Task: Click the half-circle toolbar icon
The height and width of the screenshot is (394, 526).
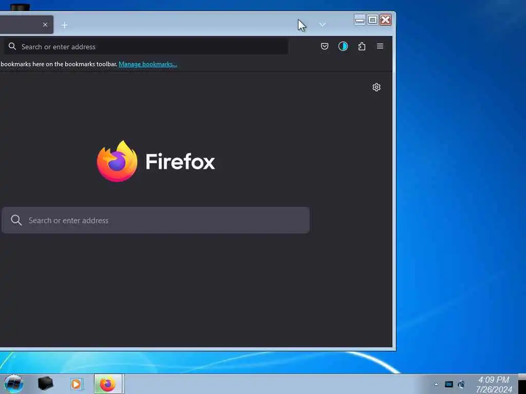Action: (x=343, y=46)
